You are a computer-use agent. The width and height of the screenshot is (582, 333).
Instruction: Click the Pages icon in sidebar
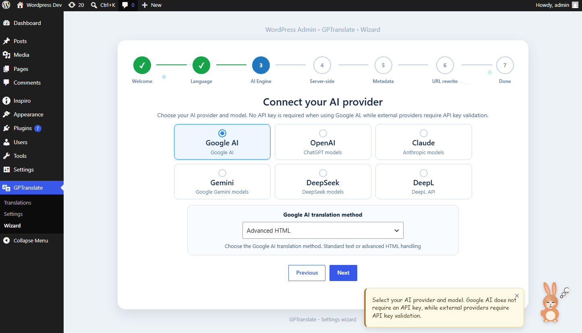pyautogui.click(x=6, y=69)
